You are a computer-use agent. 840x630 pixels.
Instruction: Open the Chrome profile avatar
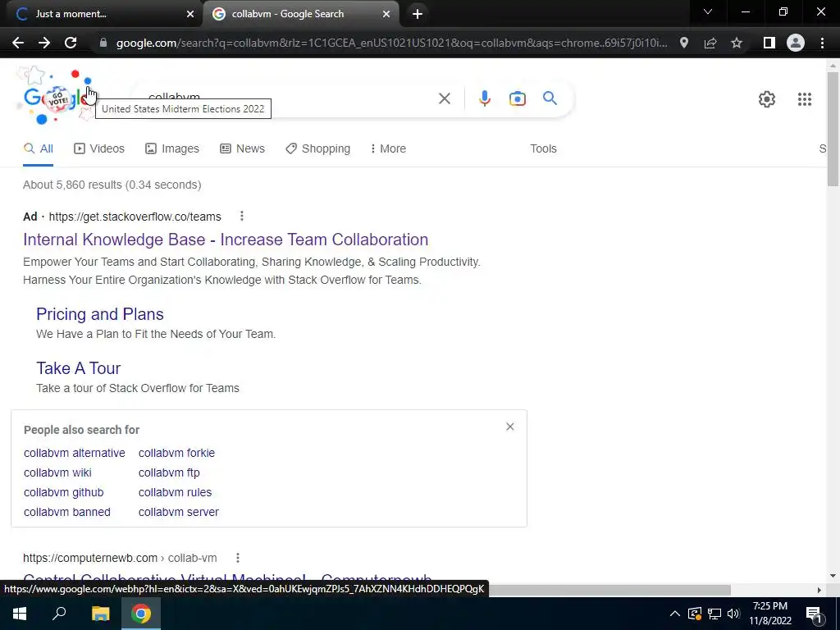pos(796,43)
